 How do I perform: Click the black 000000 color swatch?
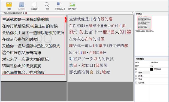(x=152, y=69)
